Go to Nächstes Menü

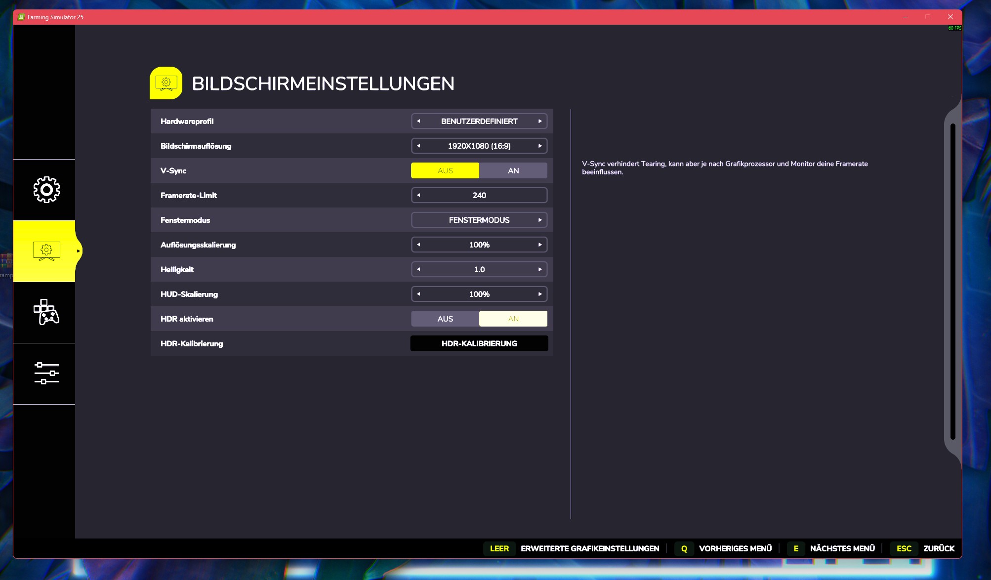coord(842,548)
